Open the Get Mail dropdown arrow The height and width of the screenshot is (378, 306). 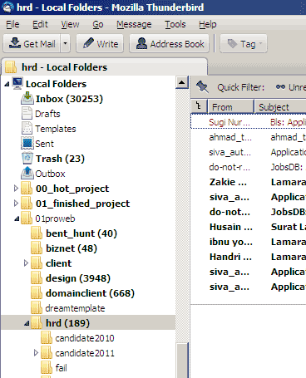65,43
